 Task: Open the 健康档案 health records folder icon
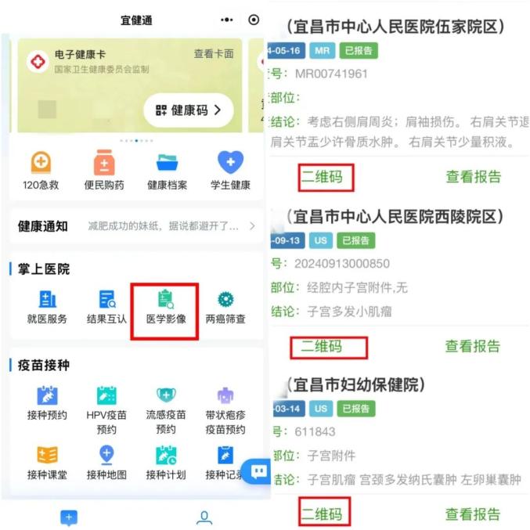click(x=168, y=163)
